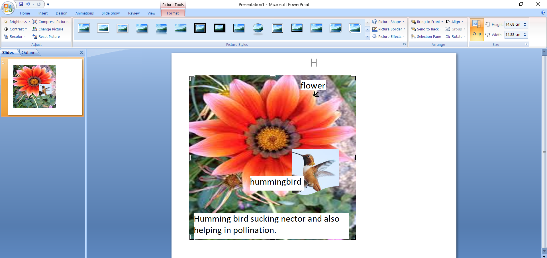
Task: Open PowerPoint Help question mark icon
Action: [543, 13]
